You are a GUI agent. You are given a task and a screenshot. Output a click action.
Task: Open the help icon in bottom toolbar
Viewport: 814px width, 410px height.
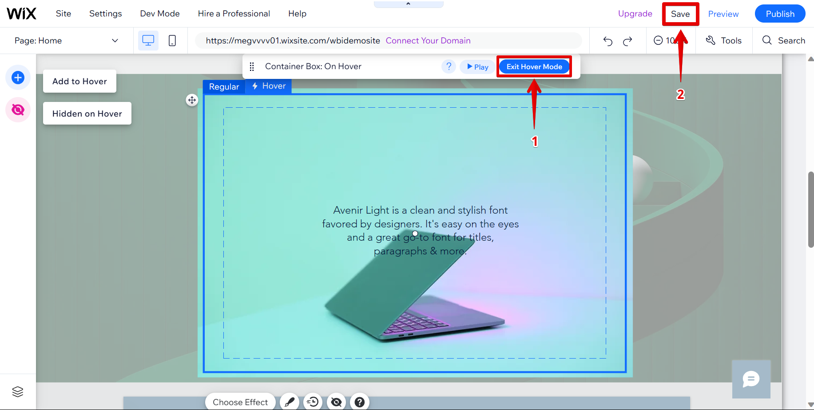click(360, 402)
